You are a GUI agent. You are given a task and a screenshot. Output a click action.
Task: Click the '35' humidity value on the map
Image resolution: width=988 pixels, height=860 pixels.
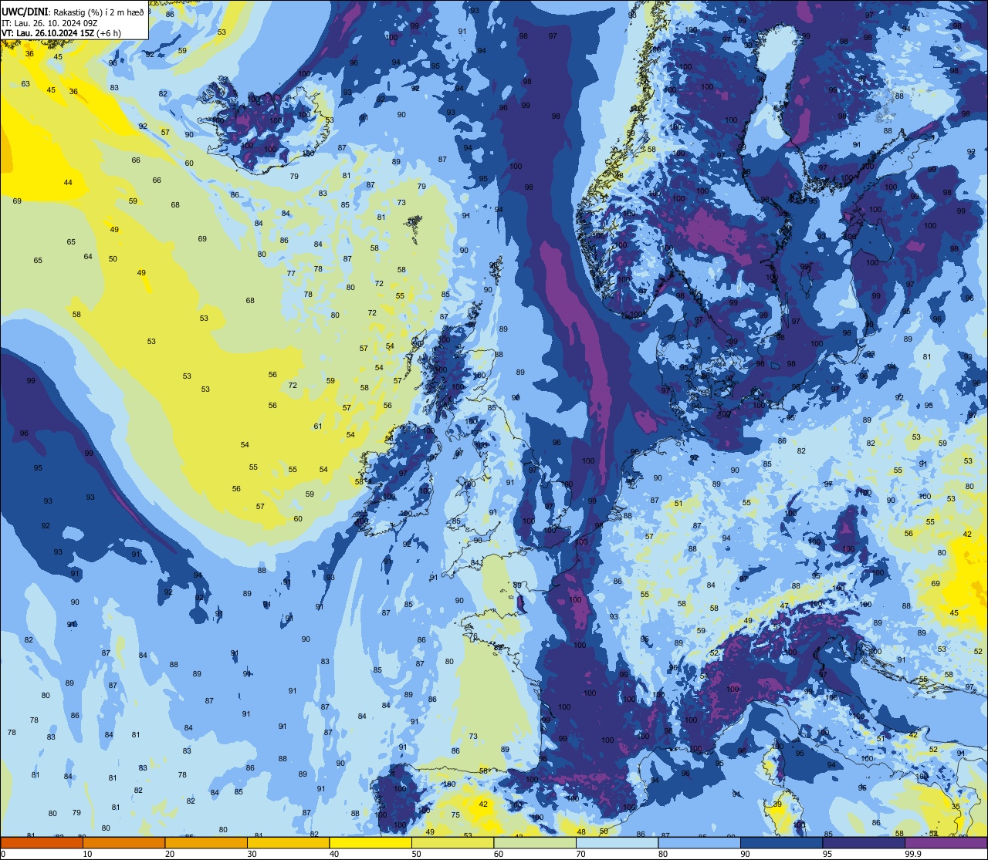956,807
